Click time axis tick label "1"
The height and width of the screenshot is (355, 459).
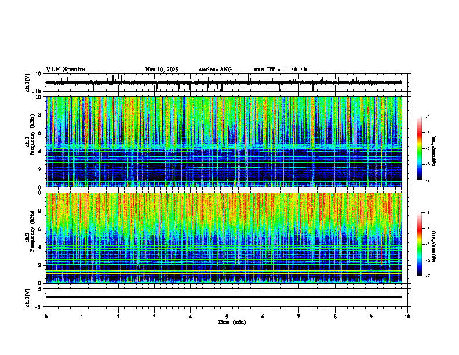pos(82,317)
